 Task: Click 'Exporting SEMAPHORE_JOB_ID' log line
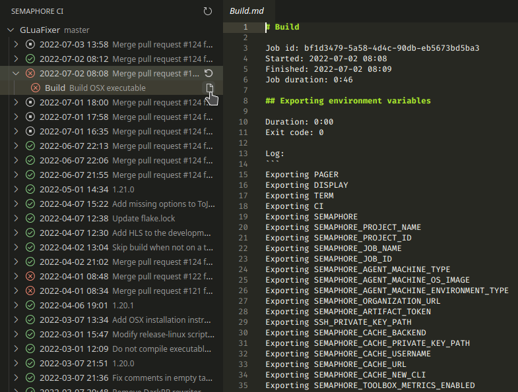click(x=329, y=259)
